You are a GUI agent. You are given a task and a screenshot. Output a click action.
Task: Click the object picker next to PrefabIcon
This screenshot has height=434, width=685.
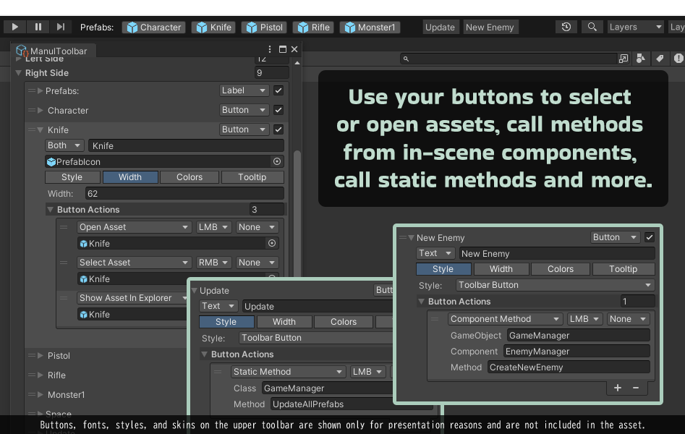click(x=276, y=161)
